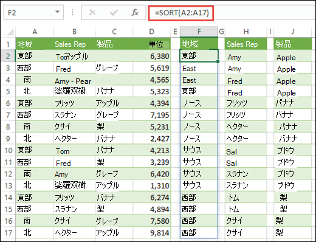Click cell 梨 in column C row 8

pyautogui.click(x=114, y=126)
